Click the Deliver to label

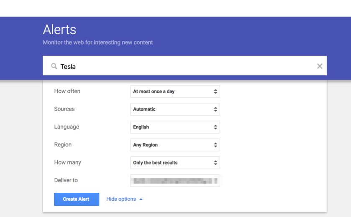coord(66,180)
